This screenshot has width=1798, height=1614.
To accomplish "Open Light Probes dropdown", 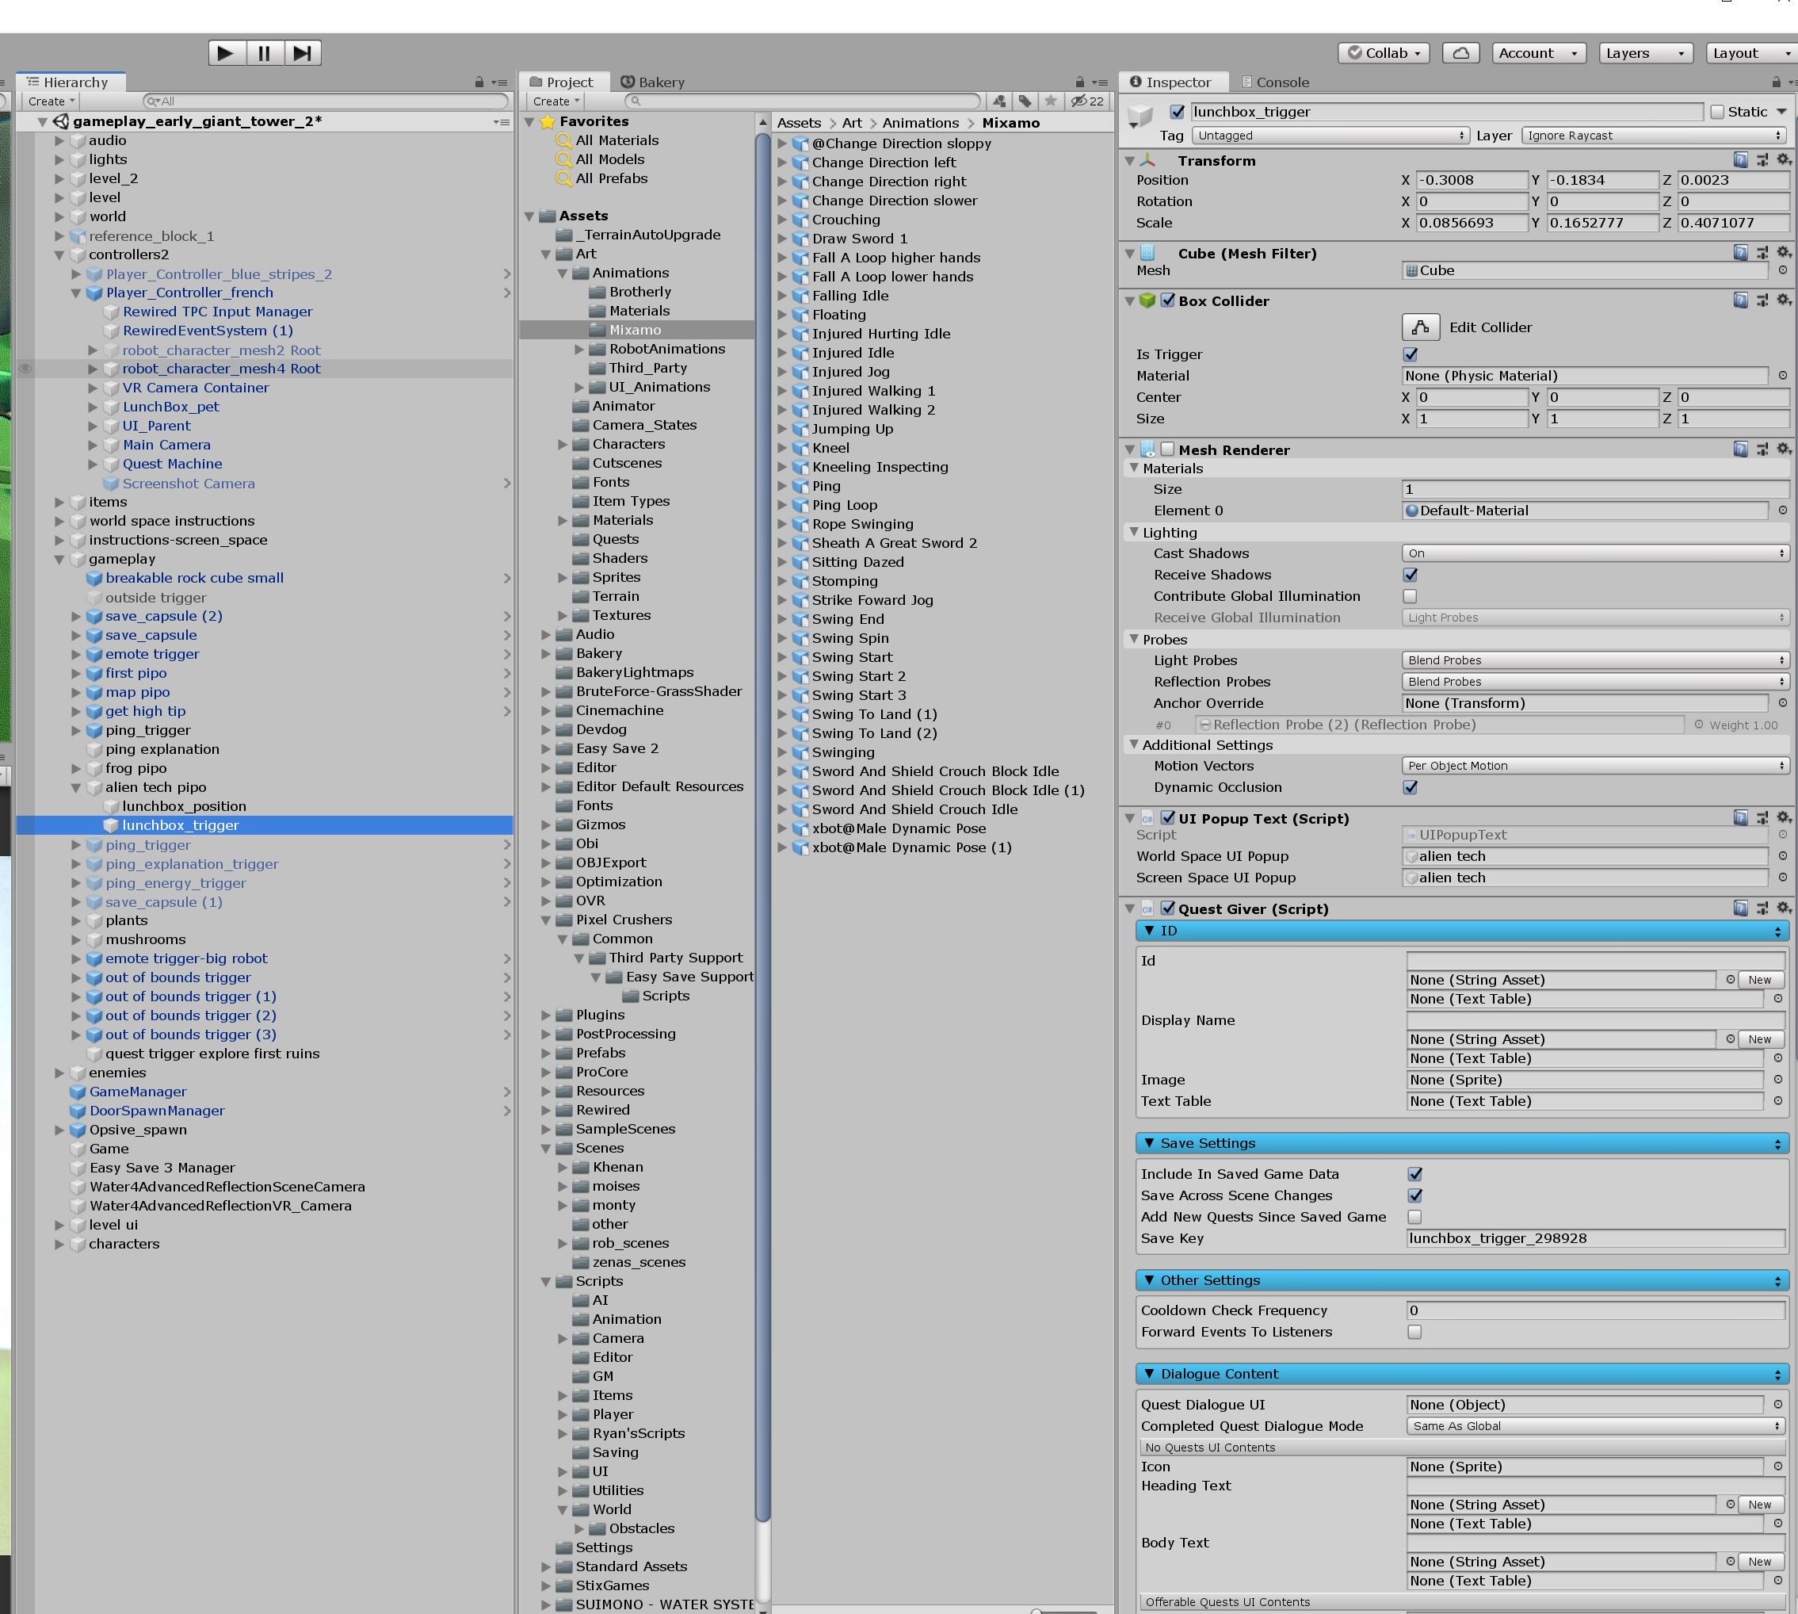I will point(1595,660).
